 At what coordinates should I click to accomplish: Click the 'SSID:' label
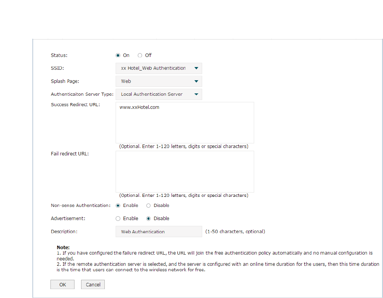57,68
